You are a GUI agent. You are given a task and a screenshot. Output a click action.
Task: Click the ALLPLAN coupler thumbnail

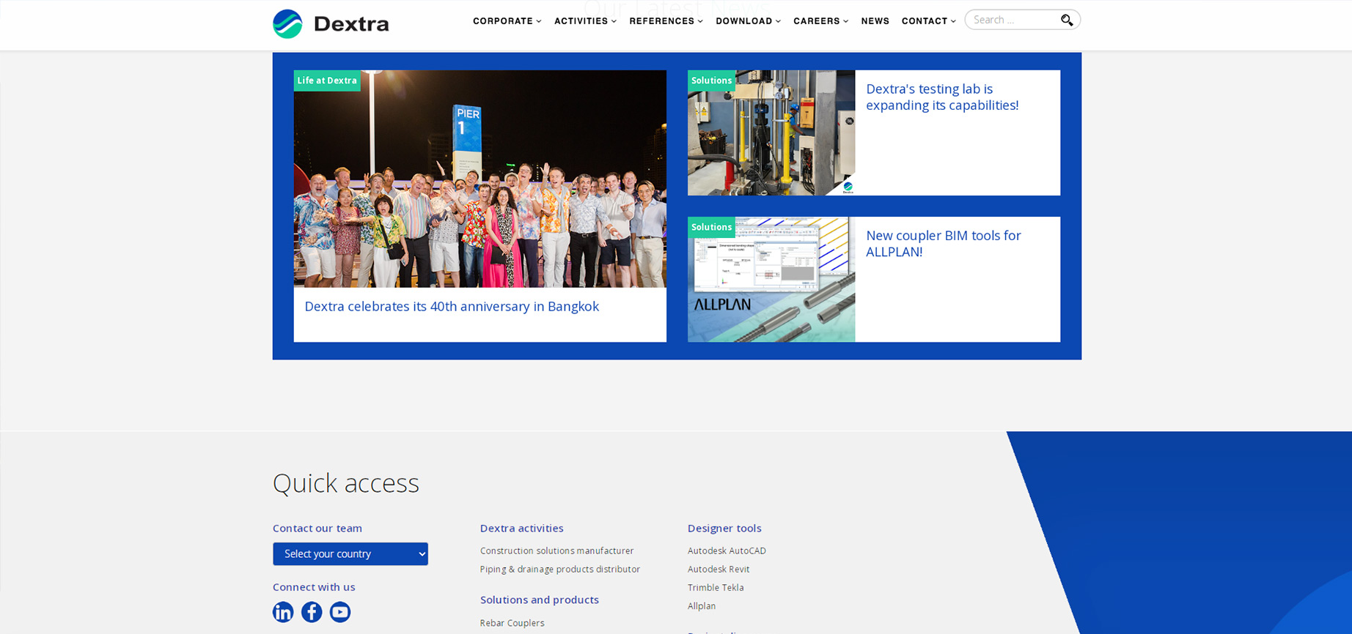(x=771, y=279)
